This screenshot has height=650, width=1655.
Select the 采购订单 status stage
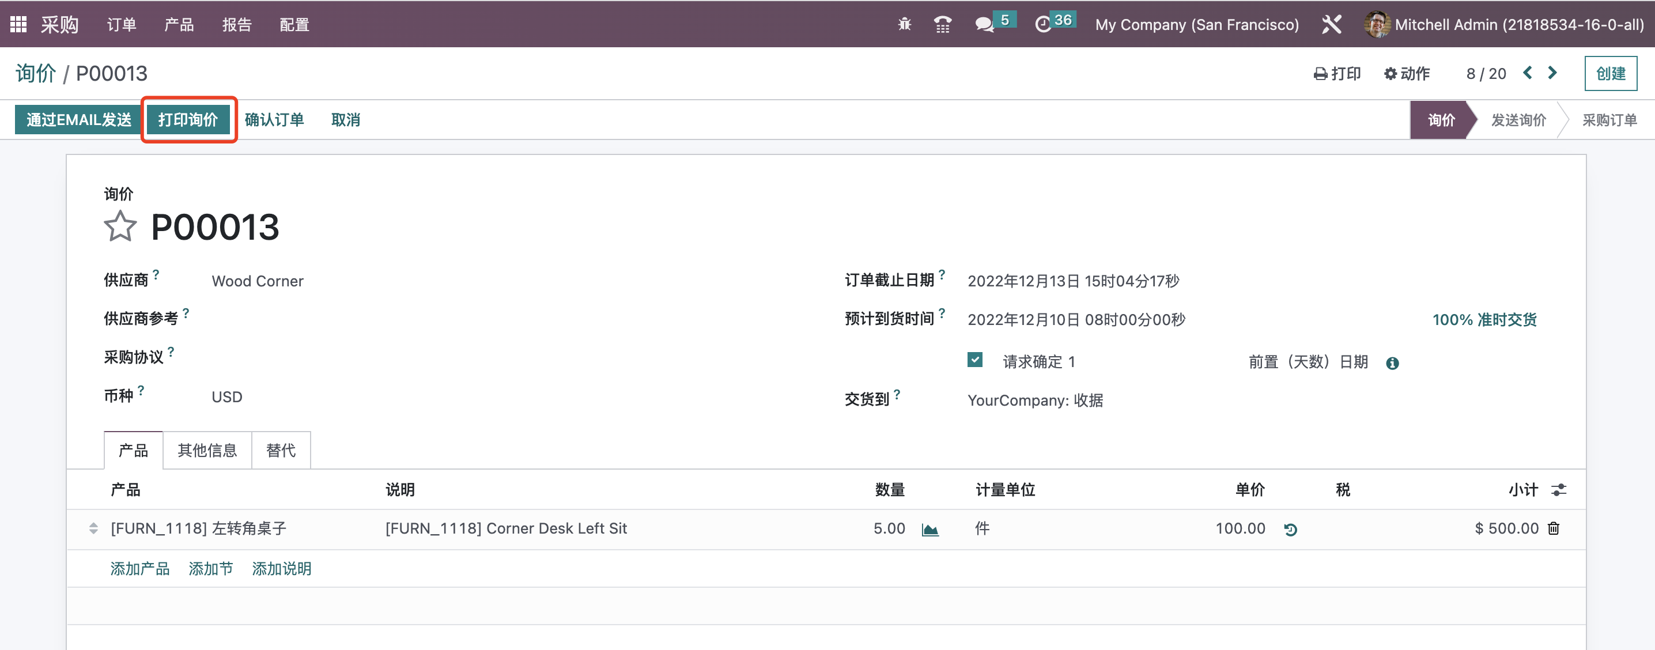(1609, 120)
